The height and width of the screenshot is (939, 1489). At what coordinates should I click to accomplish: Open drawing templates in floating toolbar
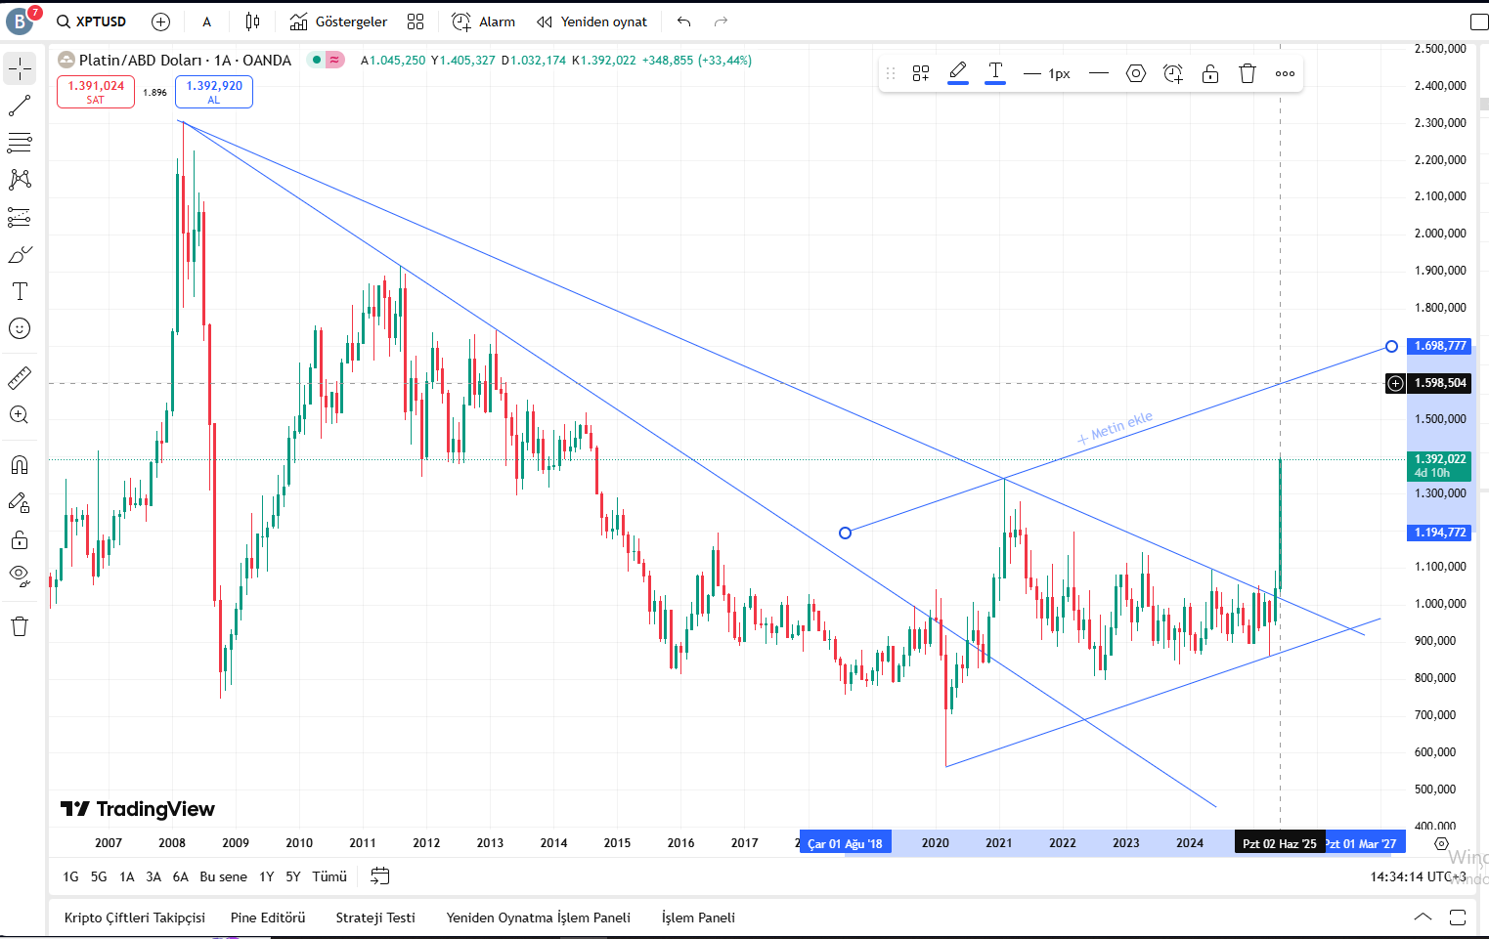tap(921, 73)
